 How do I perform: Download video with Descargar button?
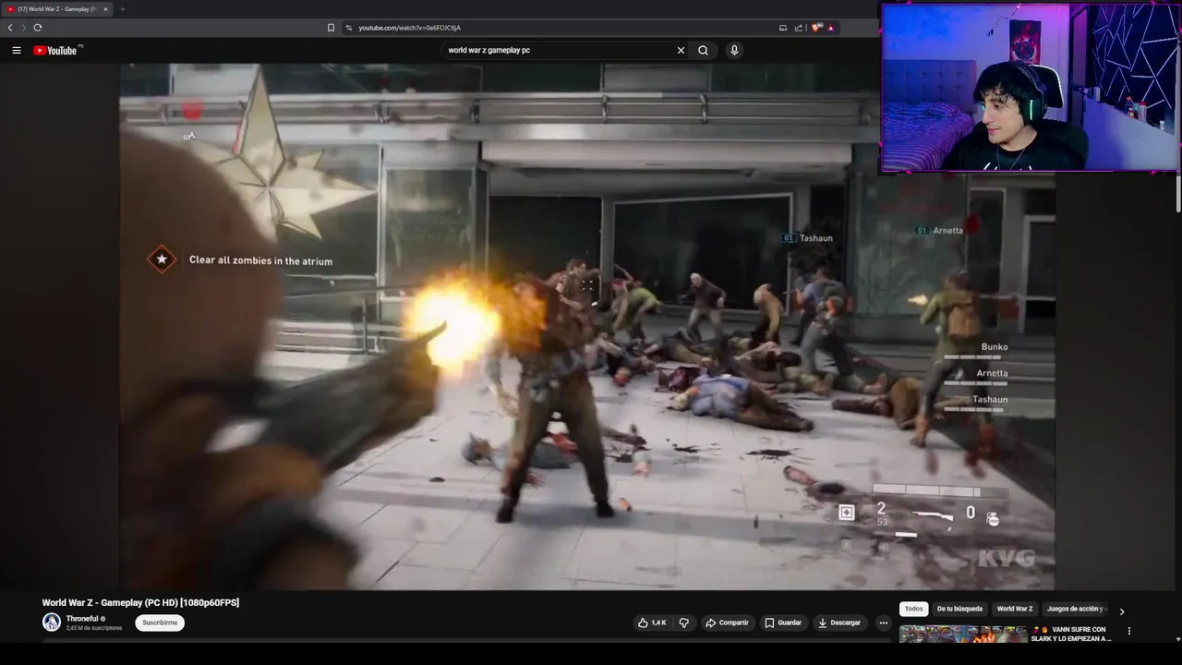pos(839,623)
